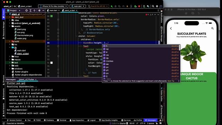Screen dimensions: 222x125
Task: Click UTF-8 encoding in status bar
Action: [x=143, y=124]
